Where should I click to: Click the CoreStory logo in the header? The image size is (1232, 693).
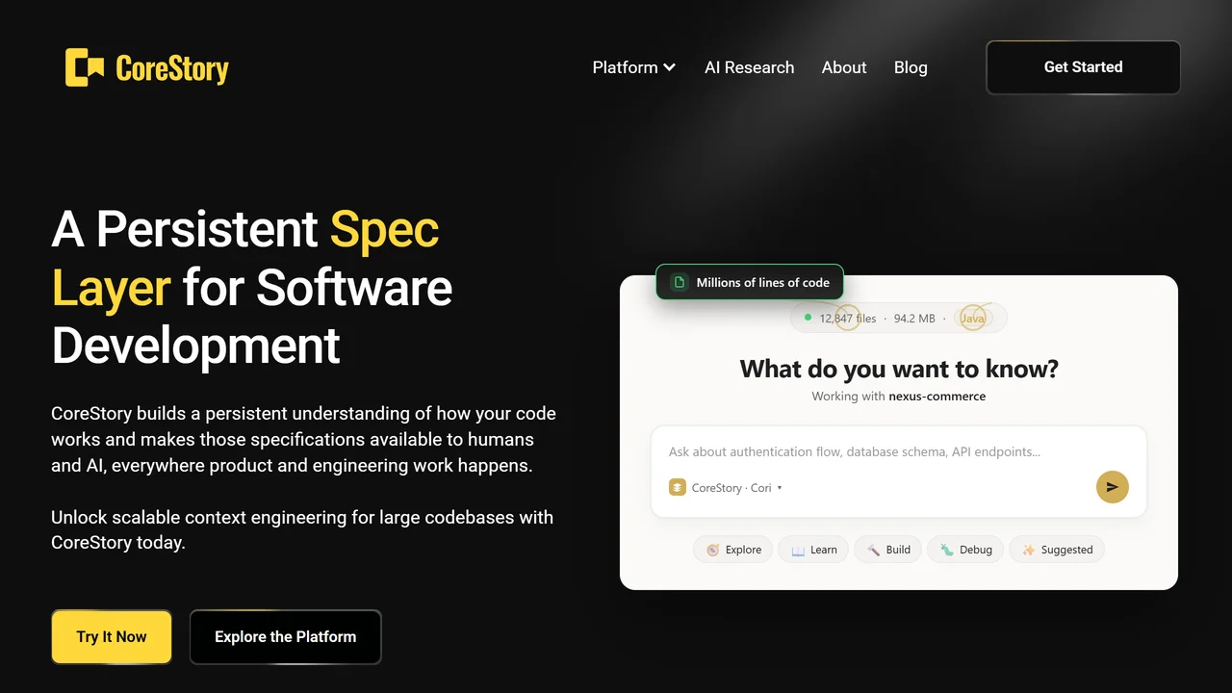pos(147,67)
